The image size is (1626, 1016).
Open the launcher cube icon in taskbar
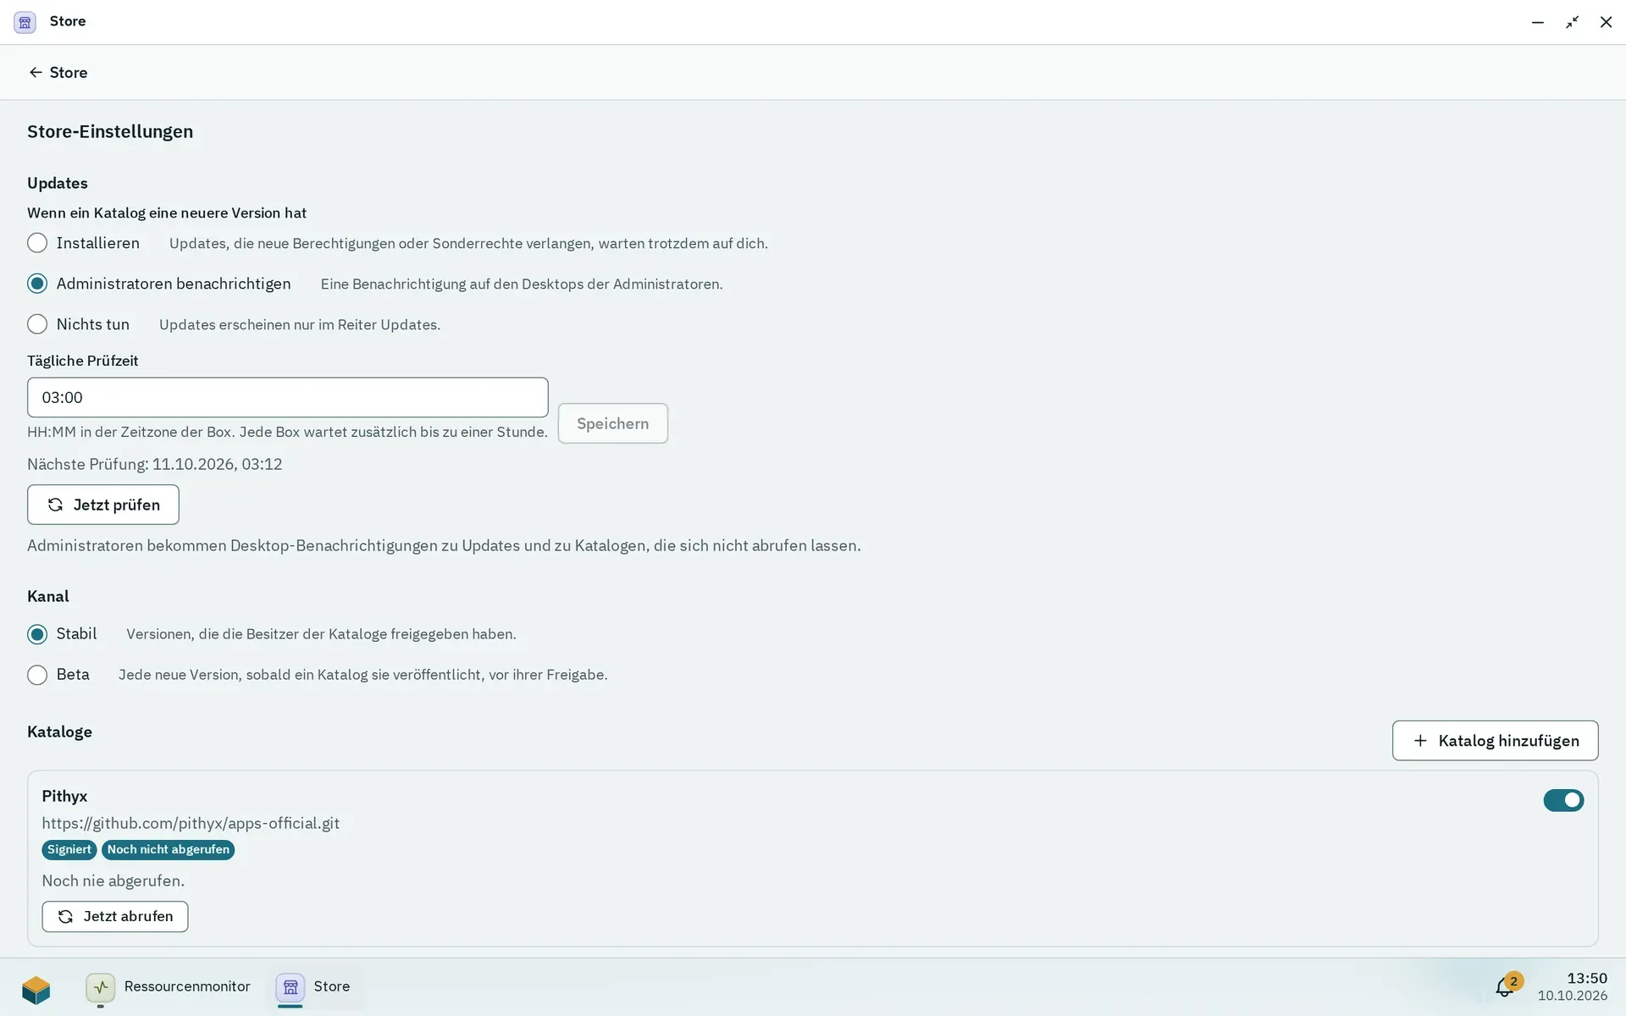36,988
